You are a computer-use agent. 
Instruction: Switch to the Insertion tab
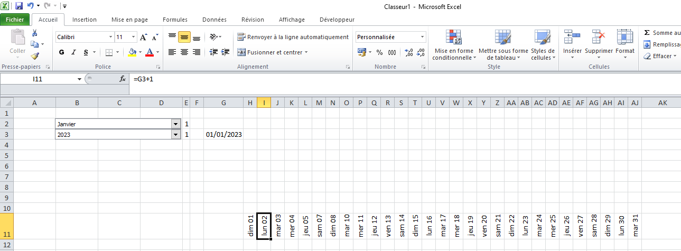(85, 20)
